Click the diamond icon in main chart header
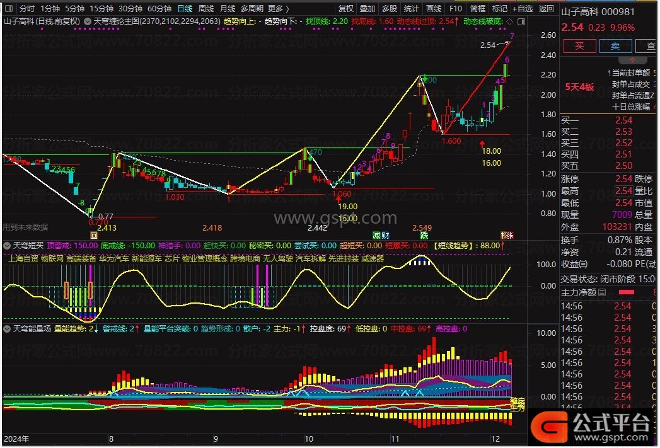This screenshot has width=660, height=448. (510, 21)
